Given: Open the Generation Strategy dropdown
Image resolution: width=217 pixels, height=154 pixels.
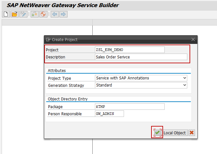Looking at the screenshot, I should pos(184,85).
